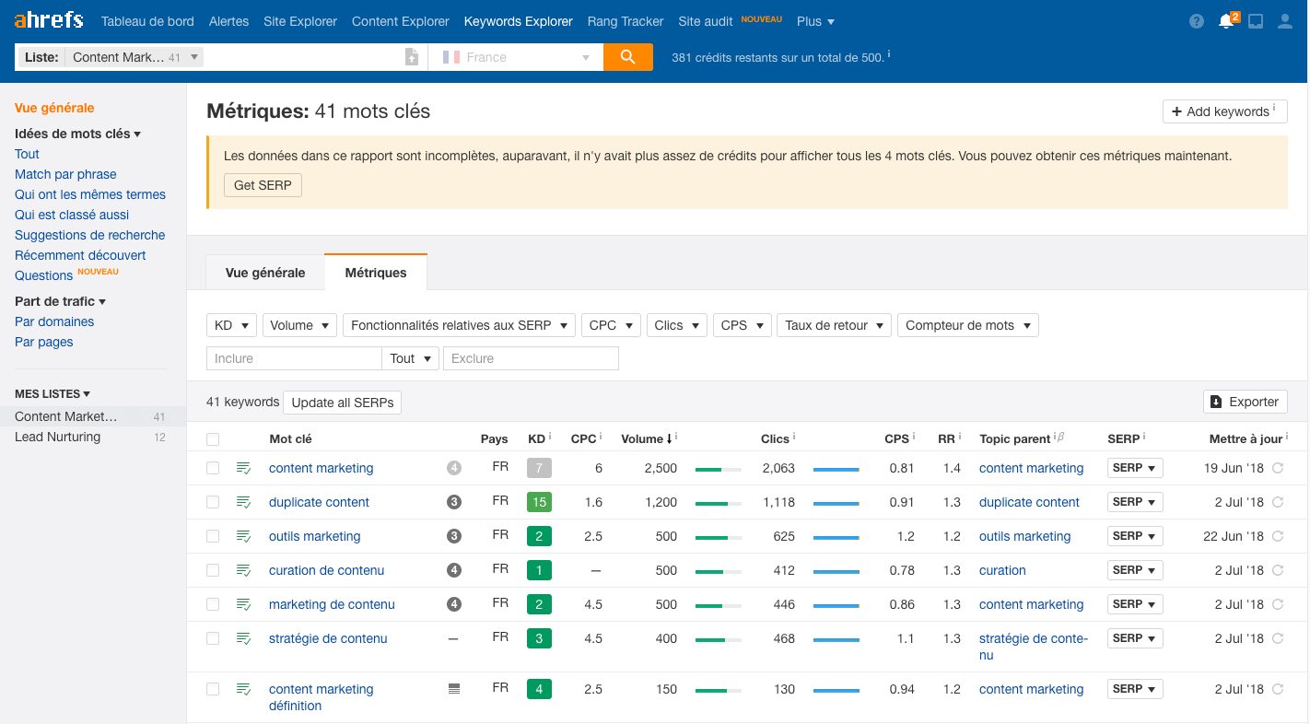The width and height of the screenshot is (1310, 724).
Task: Click the Inclure input field
Action: [x=294, y=358]
